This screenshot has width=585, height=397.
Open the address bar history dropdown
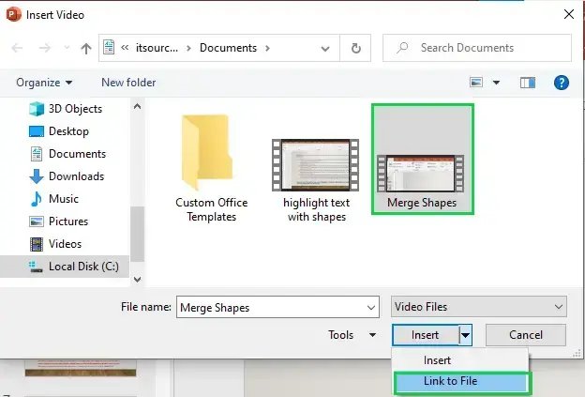[325, 48]
